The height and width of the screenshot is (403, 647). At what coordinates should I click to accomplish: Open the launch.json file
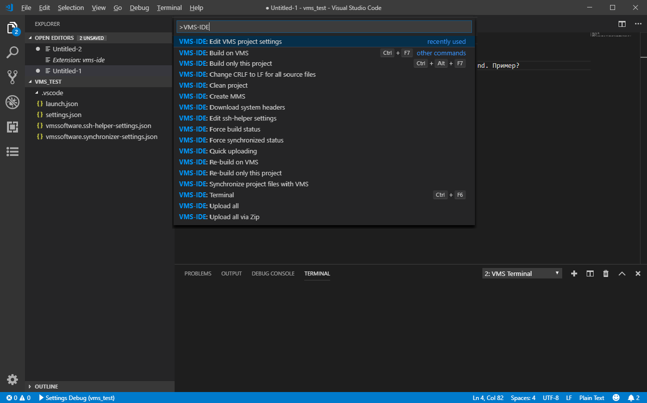click(x=62, y=104)
